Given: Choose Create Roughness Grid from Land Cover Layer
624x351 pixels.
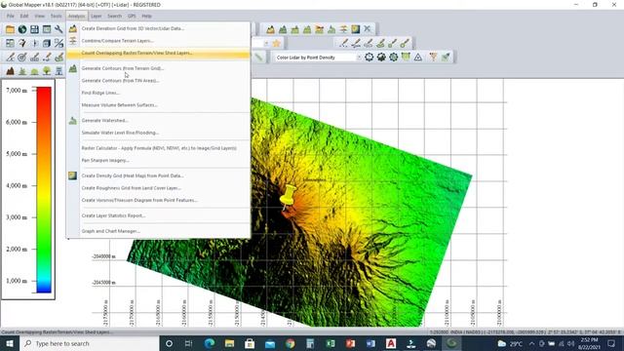Looking at the screenshot, I should [158, 188].
